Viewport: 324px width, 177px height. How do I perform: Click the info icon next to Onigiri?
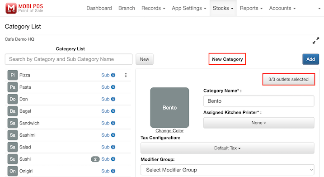(113, 171)
